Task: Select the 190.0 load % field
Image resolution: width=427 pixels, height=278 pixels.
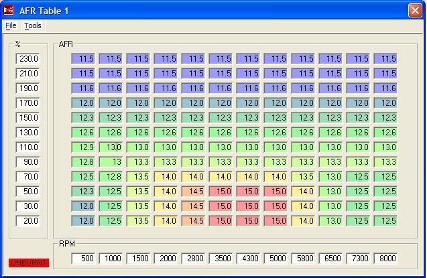Action: 27,88
